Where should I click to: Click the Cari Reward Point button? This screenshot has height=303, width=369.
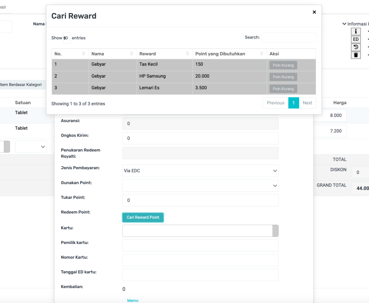click(x=143, y=217)
